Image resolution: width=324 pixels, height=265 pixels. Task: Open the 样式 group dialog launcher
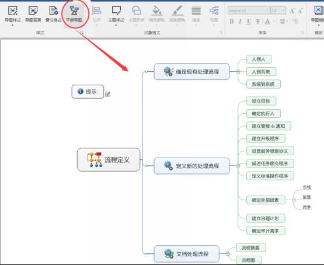pos(82,33)
